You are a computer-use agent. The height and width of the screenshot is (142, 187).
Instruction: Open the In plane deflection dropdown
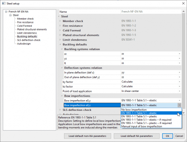[x=179, y=73]
